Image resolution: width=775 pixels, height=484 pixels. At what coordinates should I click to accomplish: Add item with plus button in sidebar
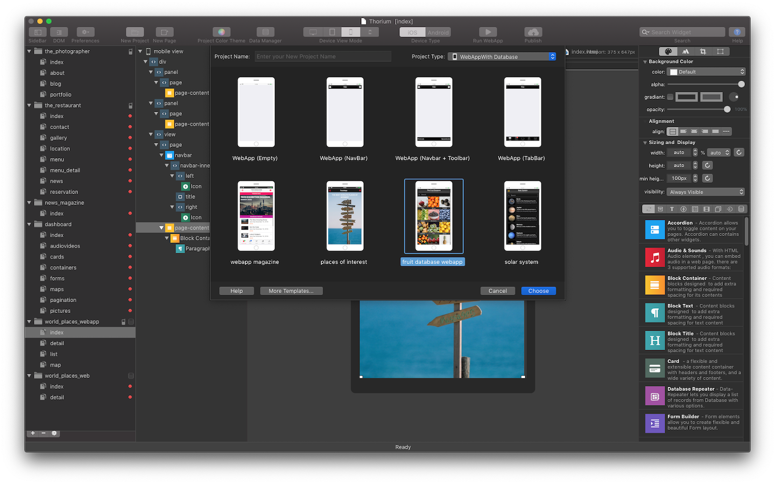pos(33,433)
